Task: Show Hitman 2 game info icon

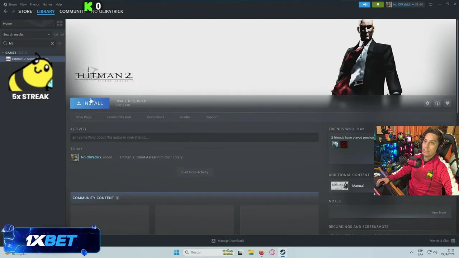Action: (x=437, y=103)
